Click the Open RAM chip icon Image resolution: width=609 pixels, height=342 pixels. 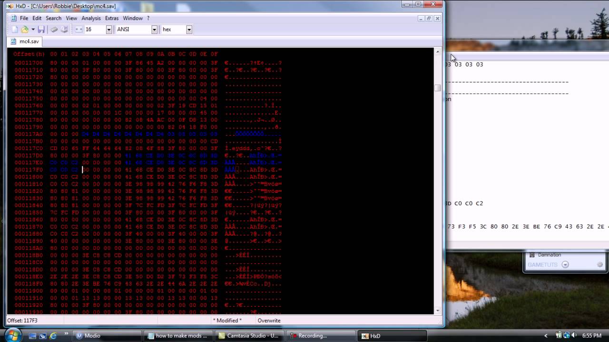[x=54, y=29]
